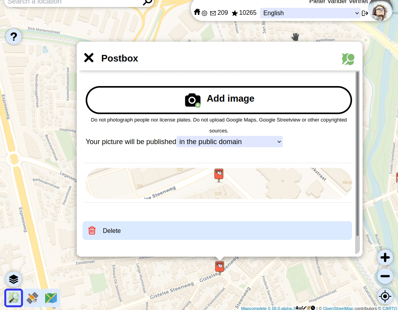Choose the green and blue map background
The image size is (398, 310).
[x=51, y=298]
